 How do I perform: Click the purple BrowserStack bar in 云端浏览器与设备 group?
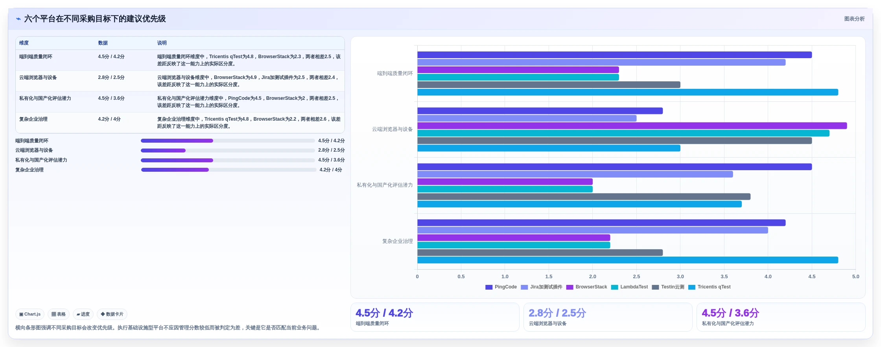tap(632, 126)
